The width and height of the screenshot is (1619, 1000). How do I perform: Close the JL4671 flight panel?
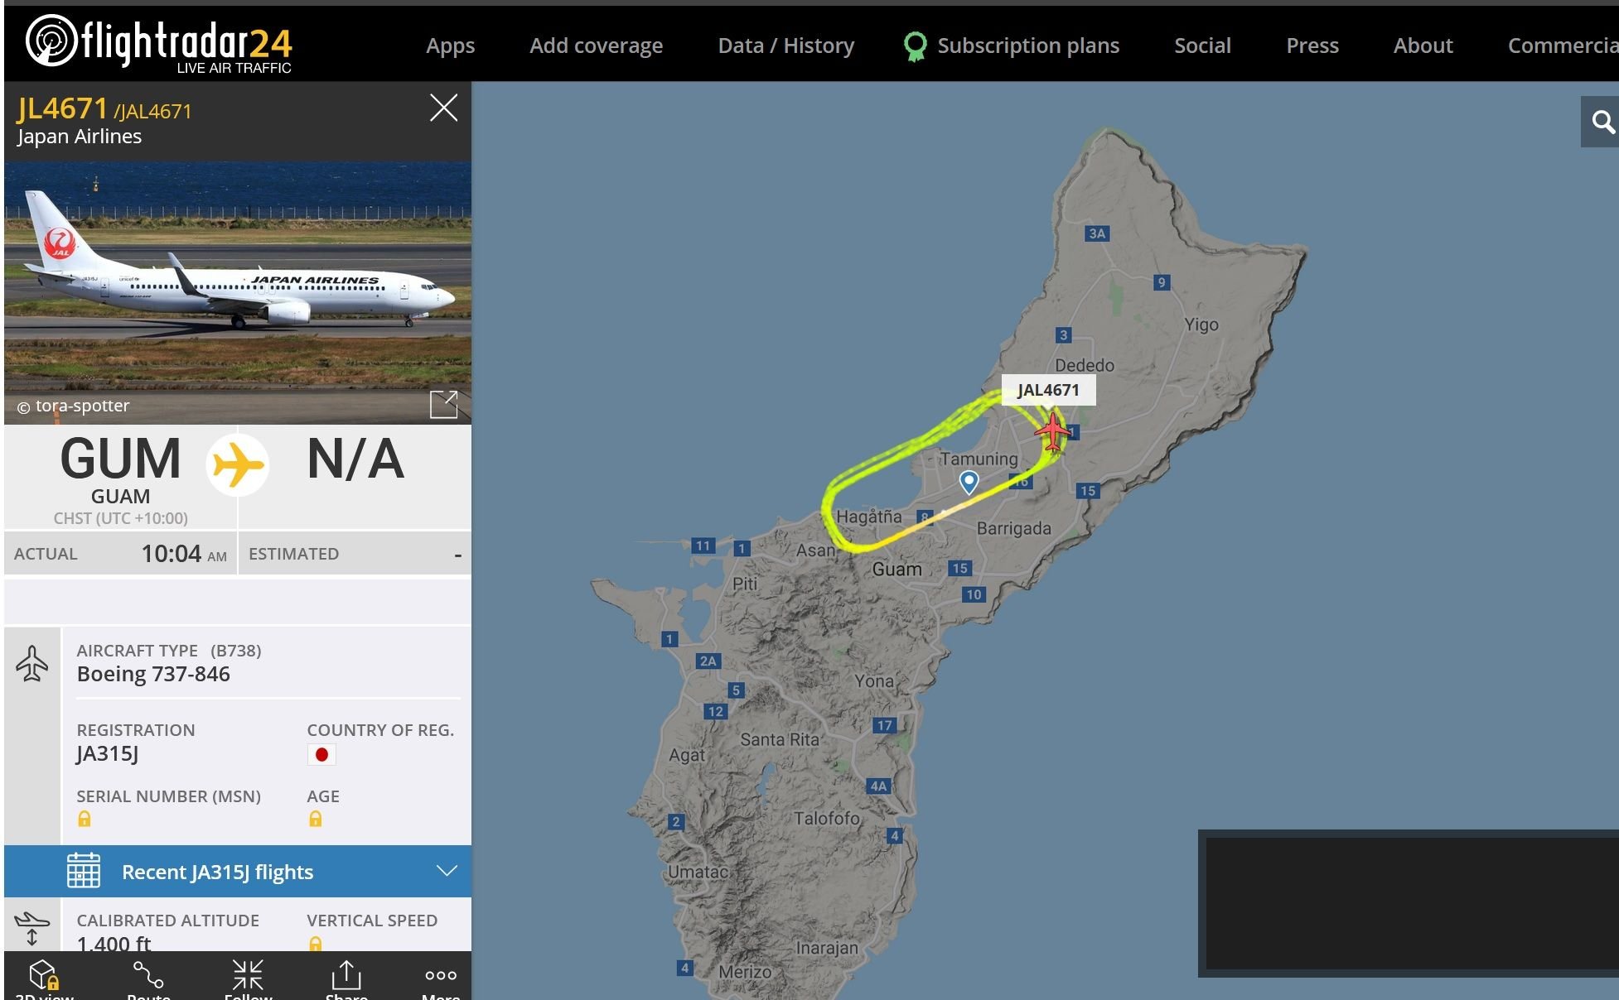pos(443,108)
